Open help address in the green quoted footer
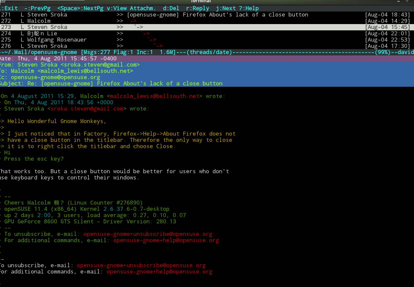This screenshot has height=287, width=414. pyautogui.click(x=166, y=240)
